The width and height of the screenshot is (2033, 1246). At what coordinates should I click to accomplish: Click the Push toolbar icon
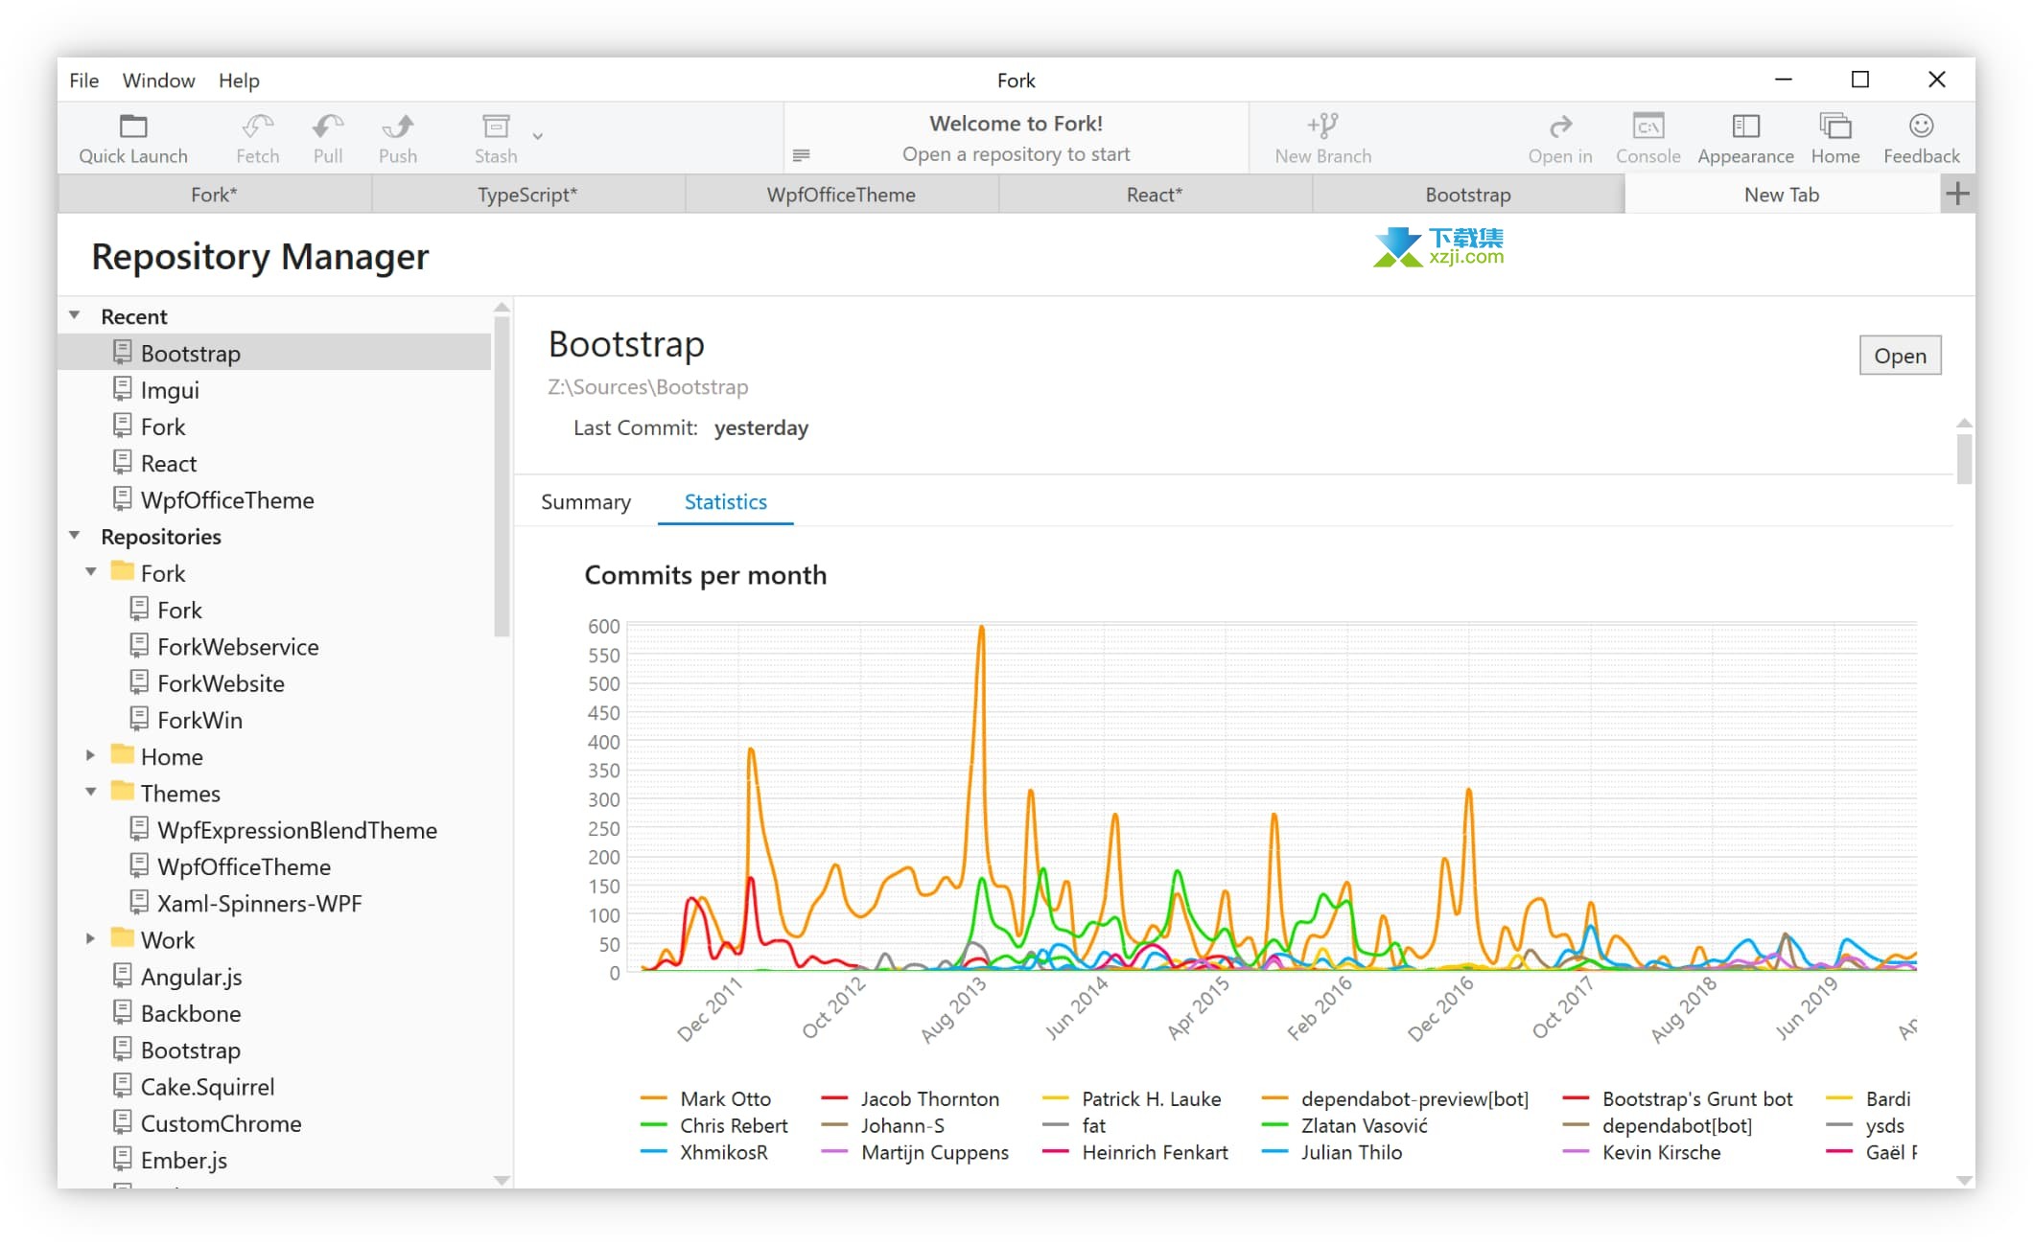[398, 127]
